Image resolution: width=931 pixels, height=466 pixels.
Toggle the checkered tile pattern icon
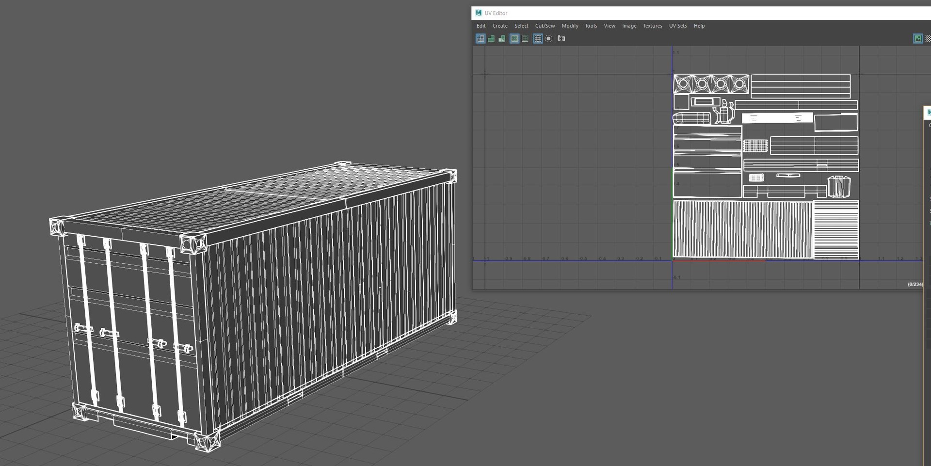(x=928, y=39)
